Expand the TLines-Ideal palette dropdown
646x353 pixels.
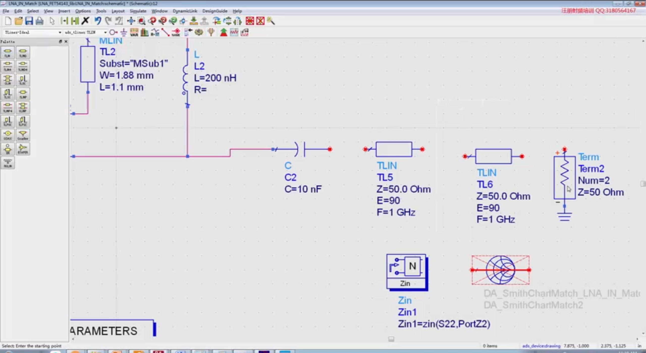point(60,33)
